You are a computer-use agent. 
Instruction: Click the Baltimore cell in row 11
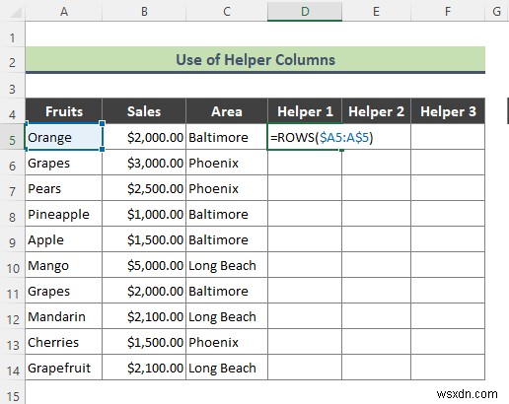click(227, 291)
